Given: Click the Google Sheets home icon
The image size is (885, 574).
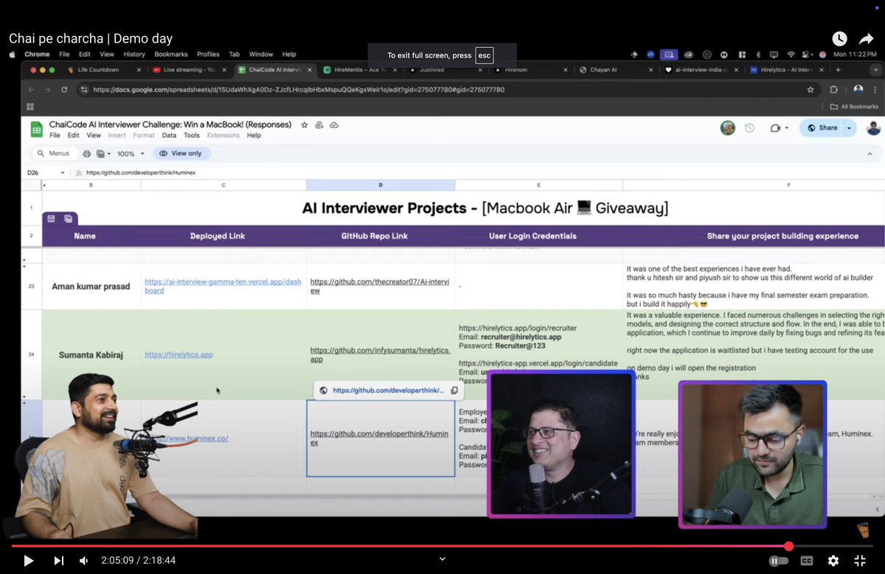Looking at the screenshot, I should 36,130.
